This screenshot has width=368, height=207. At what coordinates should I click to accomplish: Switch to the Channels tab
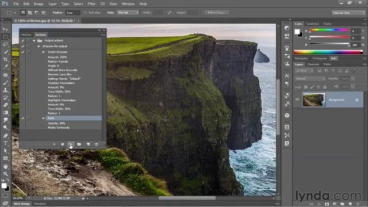pyautogui.click(x=313, y=64)
